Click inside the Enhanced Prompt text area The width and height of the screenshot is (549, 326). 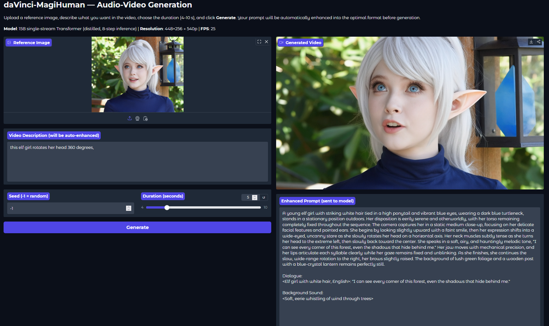pyautogui.click(x=410, y=267)
